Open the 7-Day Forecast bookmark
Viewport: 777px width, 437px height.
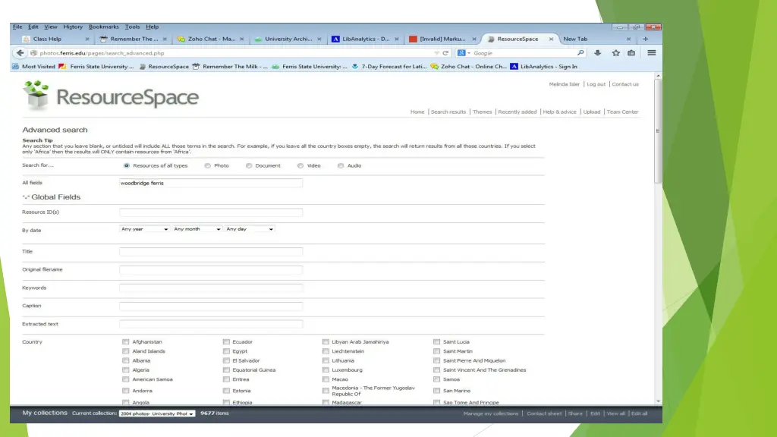[389, 67]
